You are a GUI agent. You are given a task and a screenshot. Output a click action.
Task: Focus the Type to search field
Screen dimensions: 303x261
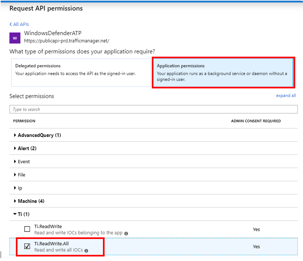(x=153, y=109)
